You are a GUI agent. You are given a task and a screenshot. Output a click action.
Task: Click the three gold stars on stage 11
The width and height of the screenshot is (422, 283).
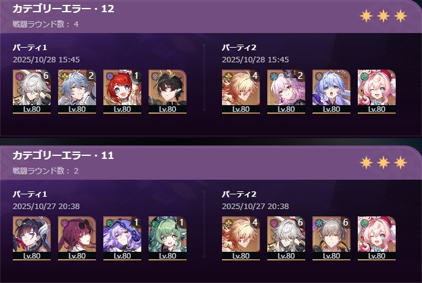(383, 163)
